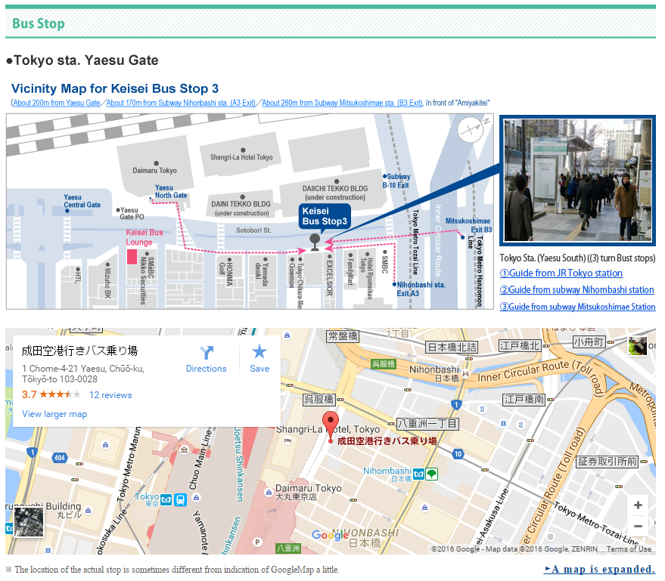This screenshot has height=581, width=665.
Task: Click the 'Bus Stop' section header
Action: 39,23
